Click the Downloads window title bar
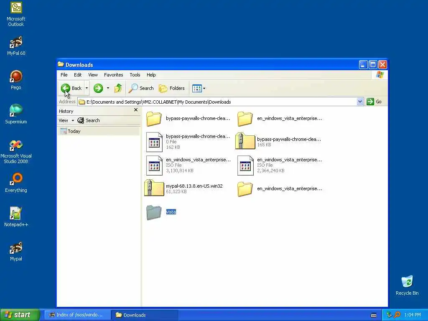Image resolution: width=428 pixels, height=321 pixels. 207,65
